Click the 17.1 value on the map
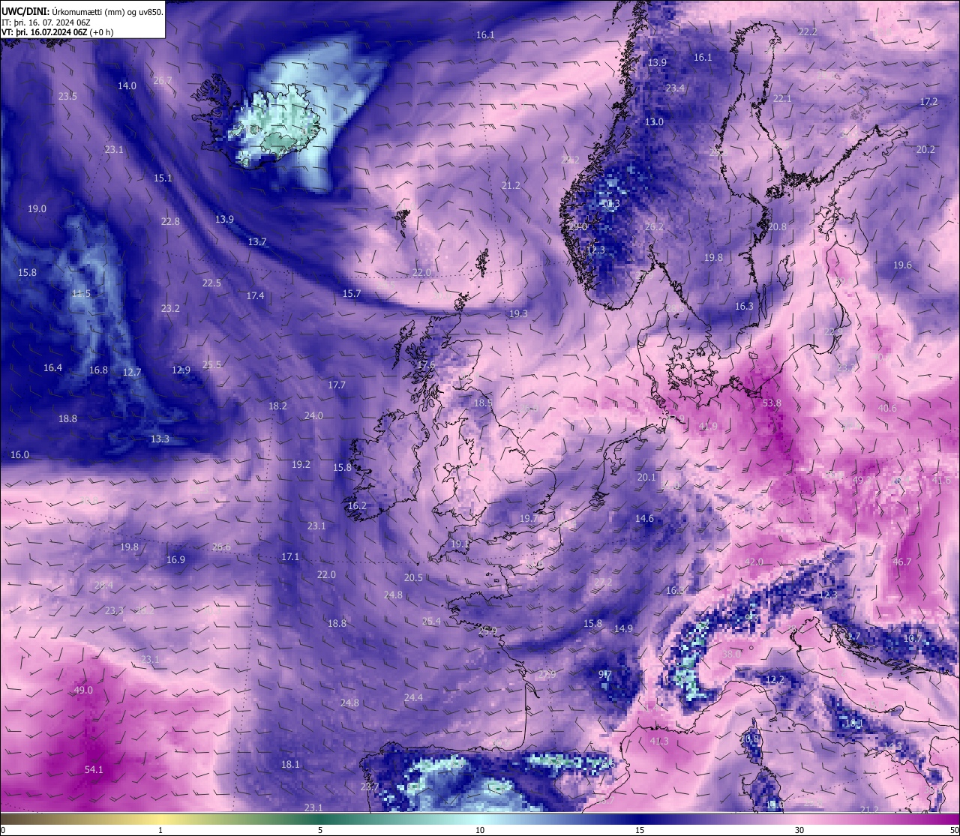 tap(290, 556)
